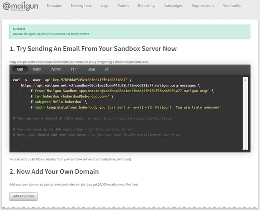The height and width of the screenshot is (210, 260).
Task: Open the Routes page
Action: pos(123,6)
